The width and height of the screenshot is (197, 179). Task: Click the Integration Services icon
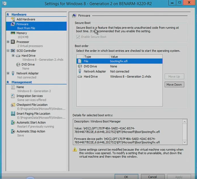tap(13, 96)
